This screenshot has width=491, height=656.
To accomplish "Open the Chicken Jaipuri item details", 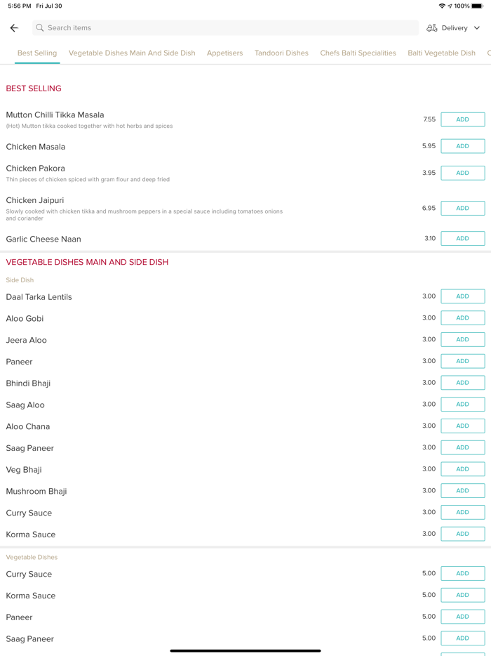I will coord(35,201).
